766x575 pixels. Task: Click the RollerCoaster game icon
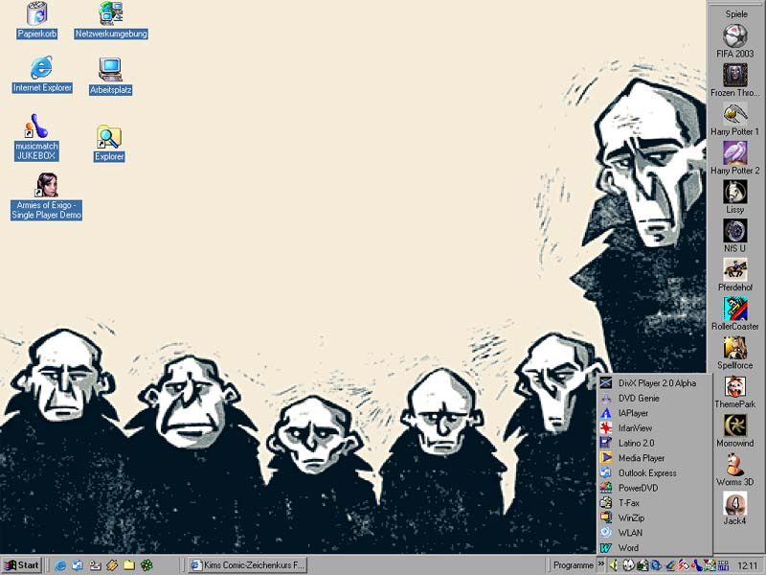coord(735,310)
